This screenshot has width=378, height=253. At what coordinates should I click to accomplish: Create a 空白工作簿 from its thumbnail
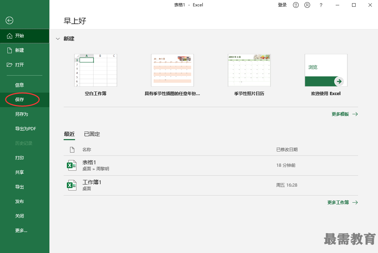[96, 70]
